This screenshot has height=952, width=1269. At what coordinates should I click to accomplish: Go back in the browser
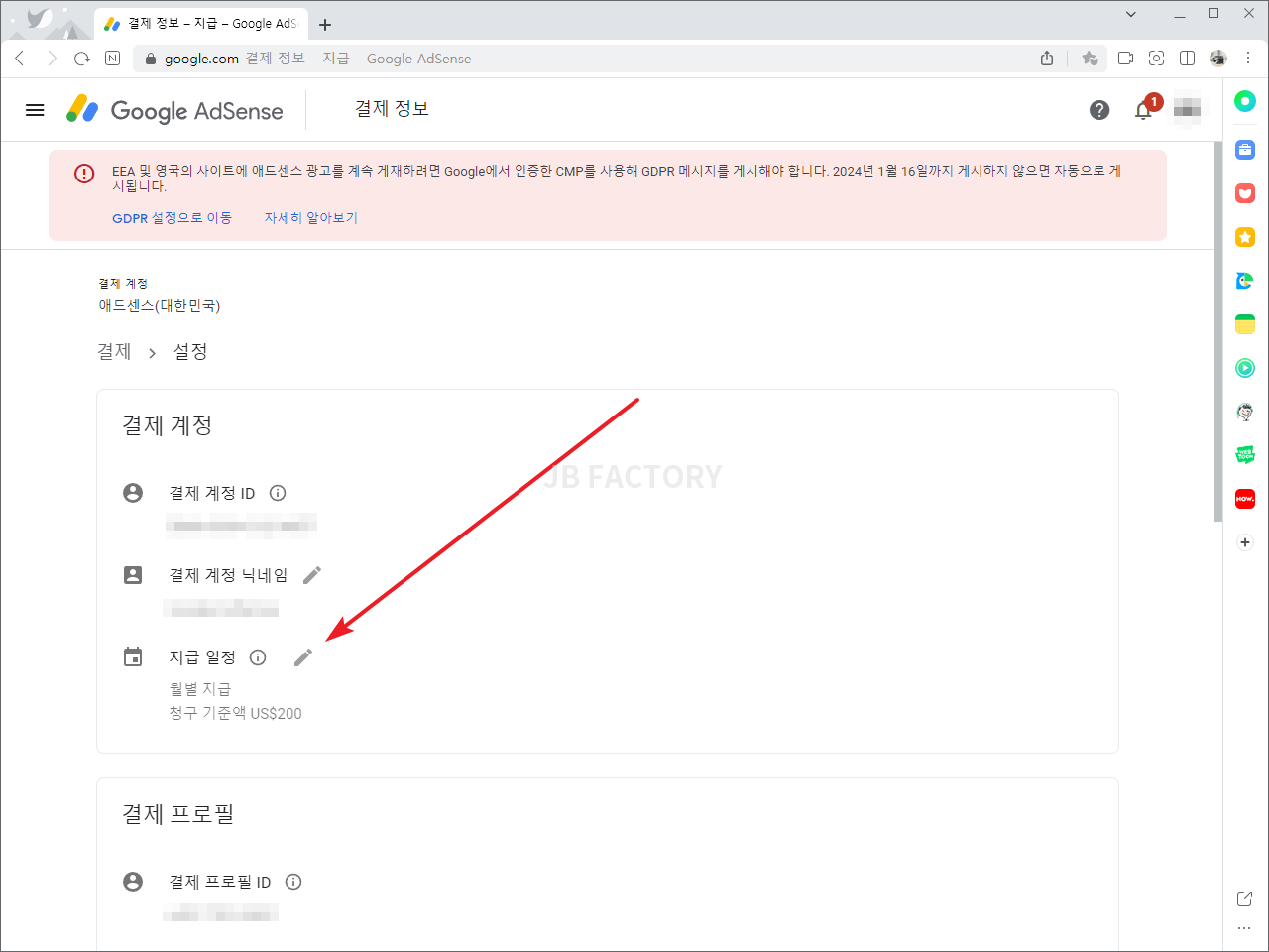coord(20,59)
